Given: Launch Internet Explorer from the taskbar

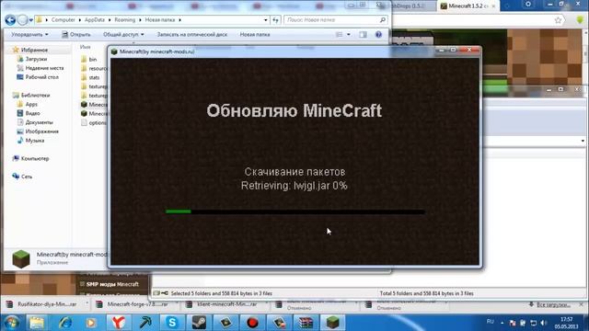Looking at the screenshot, I should click(x=64, y=323).
